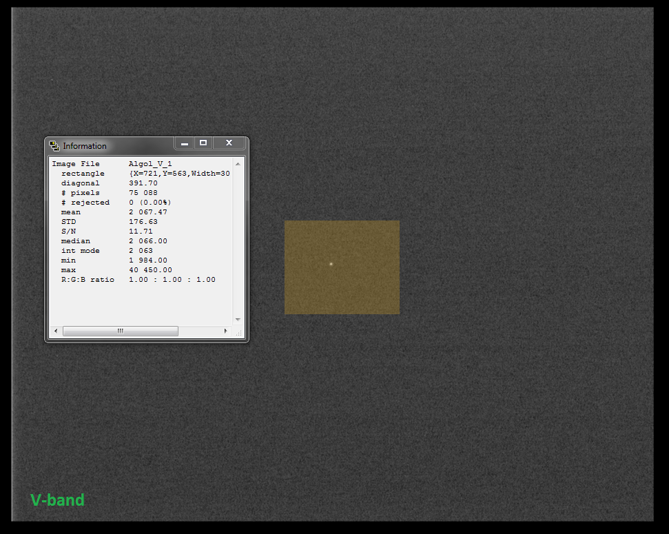This screenshot has height=534, width=669.
Task: Click the horizontal scrollbar left arrow
Action: 55,331
